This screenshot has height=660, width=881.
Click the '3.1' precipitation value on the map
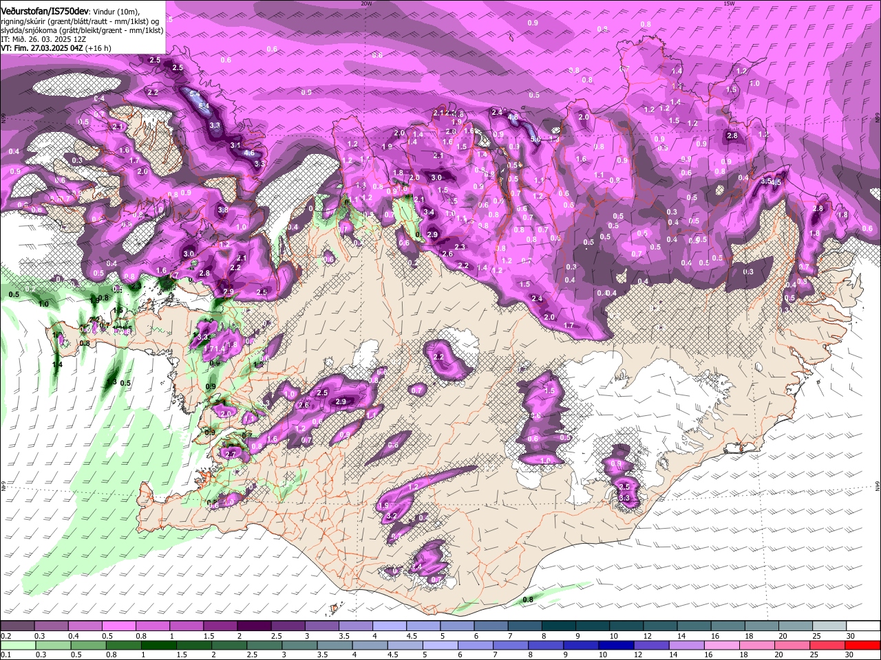click(235, 145)
